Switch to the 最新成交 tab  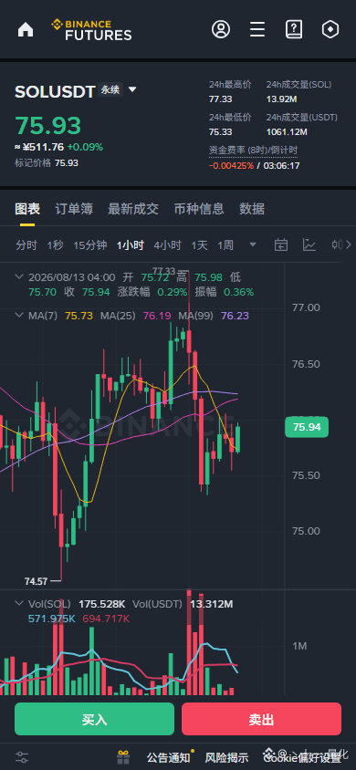point(133,209)
